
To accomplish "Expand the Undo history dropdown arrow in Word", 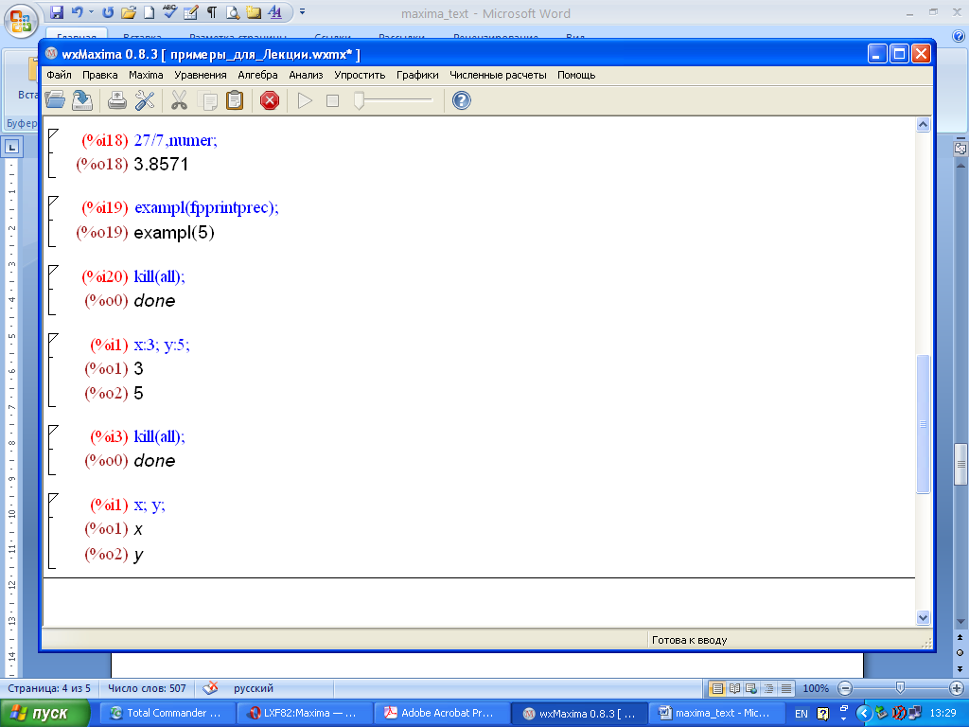I will 91,11.
